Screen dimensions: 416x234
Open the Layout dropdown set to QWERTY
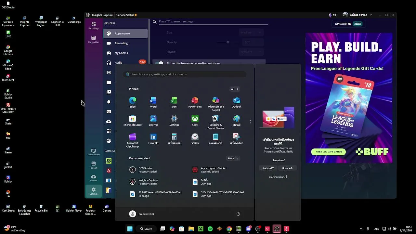(x=251, y=52)
